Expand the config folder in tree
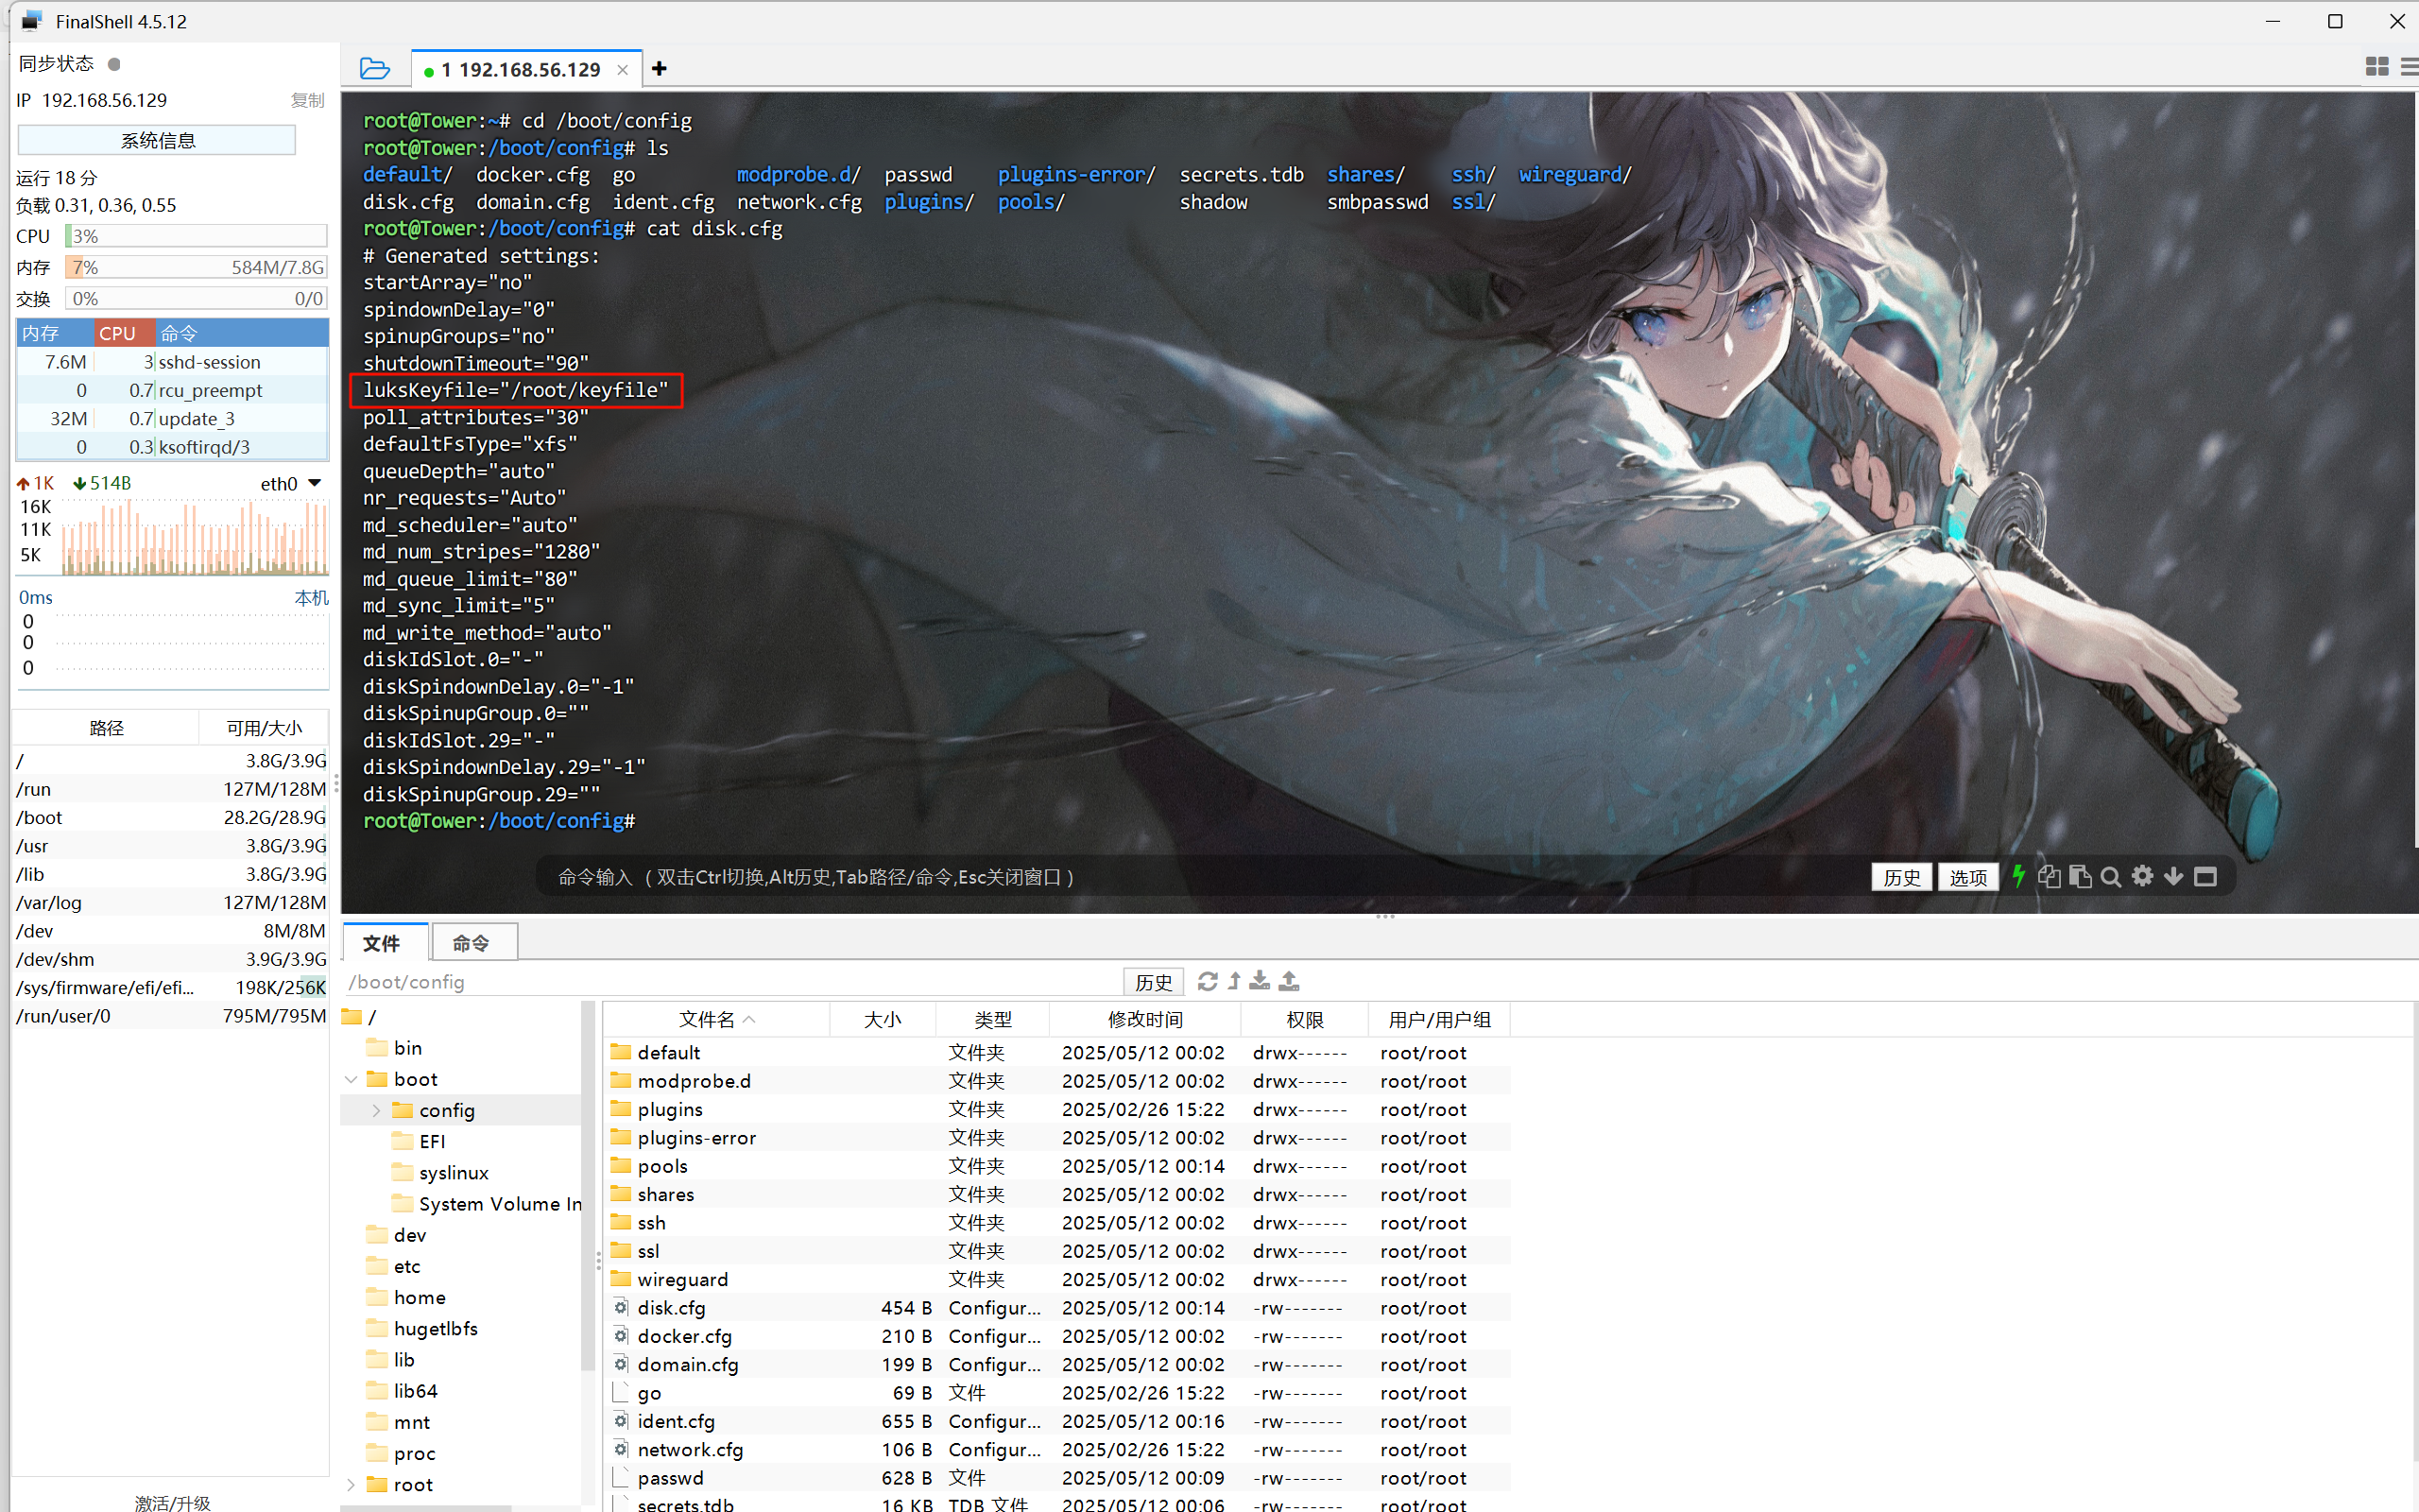Image resolution: width=2419 pixels, height=1512 pixels. tap(376, 1110)
